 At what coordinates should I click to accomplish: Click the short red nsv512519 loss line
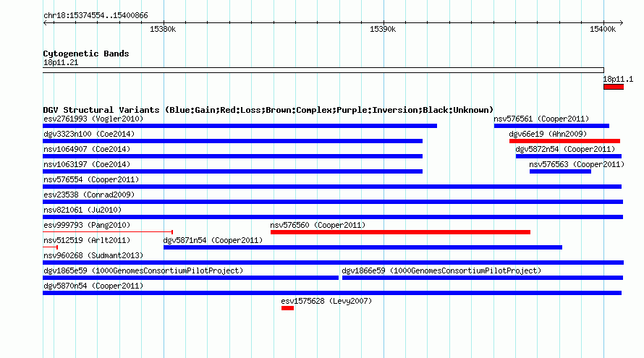(50, 247)
